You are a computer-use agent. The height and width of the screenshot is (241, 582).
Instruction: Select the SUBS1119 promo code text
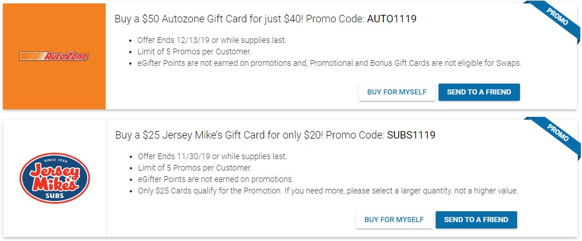tap(411, 135)
